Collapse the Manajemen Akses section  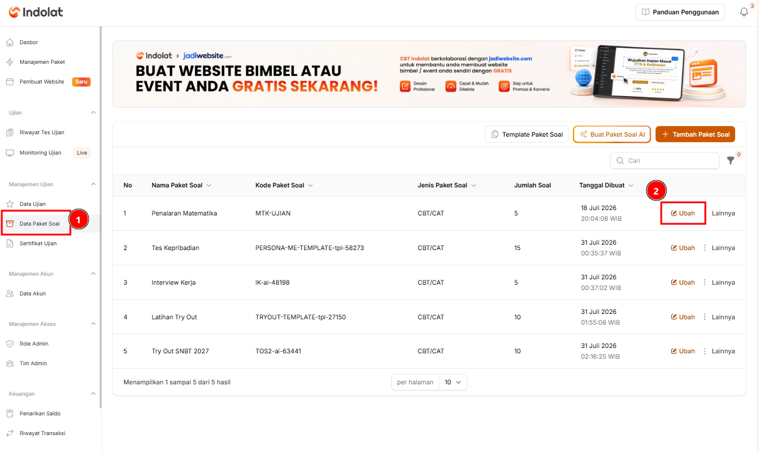coord(93,323)
